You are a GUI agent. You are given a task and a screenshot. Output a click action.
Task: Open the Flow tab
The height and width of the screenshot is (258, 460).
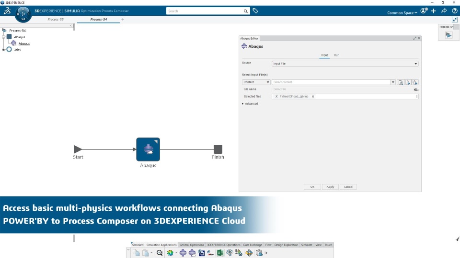pyautogui.click(x=268, y=245)
